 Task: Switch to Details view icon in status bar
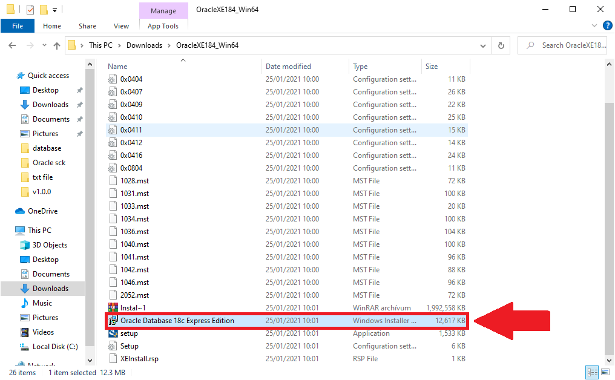point(592,372)
